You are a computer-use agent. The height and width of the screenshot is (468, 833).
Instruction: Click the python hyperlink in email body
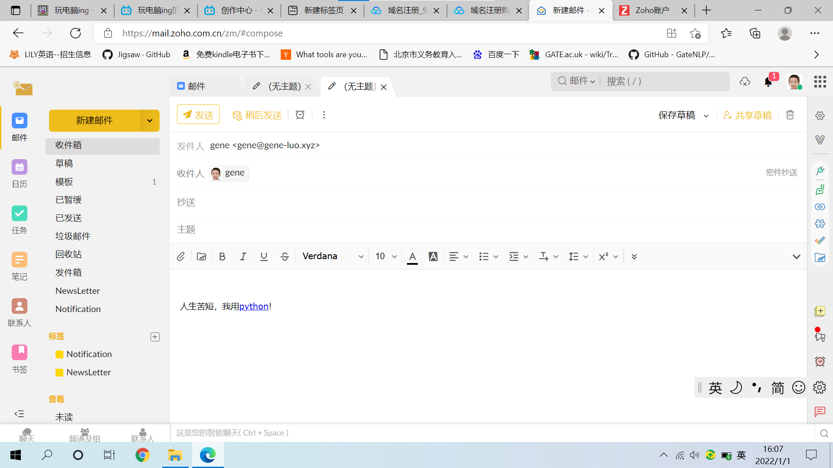(254, 306)
